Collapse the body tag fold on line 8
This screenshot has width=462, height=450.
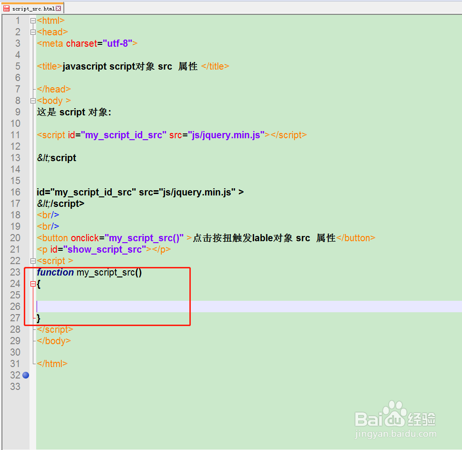pyautogui.click(x=33, y=101)
